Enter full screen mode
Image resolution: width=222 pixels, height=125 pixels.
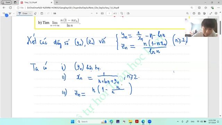211,13
